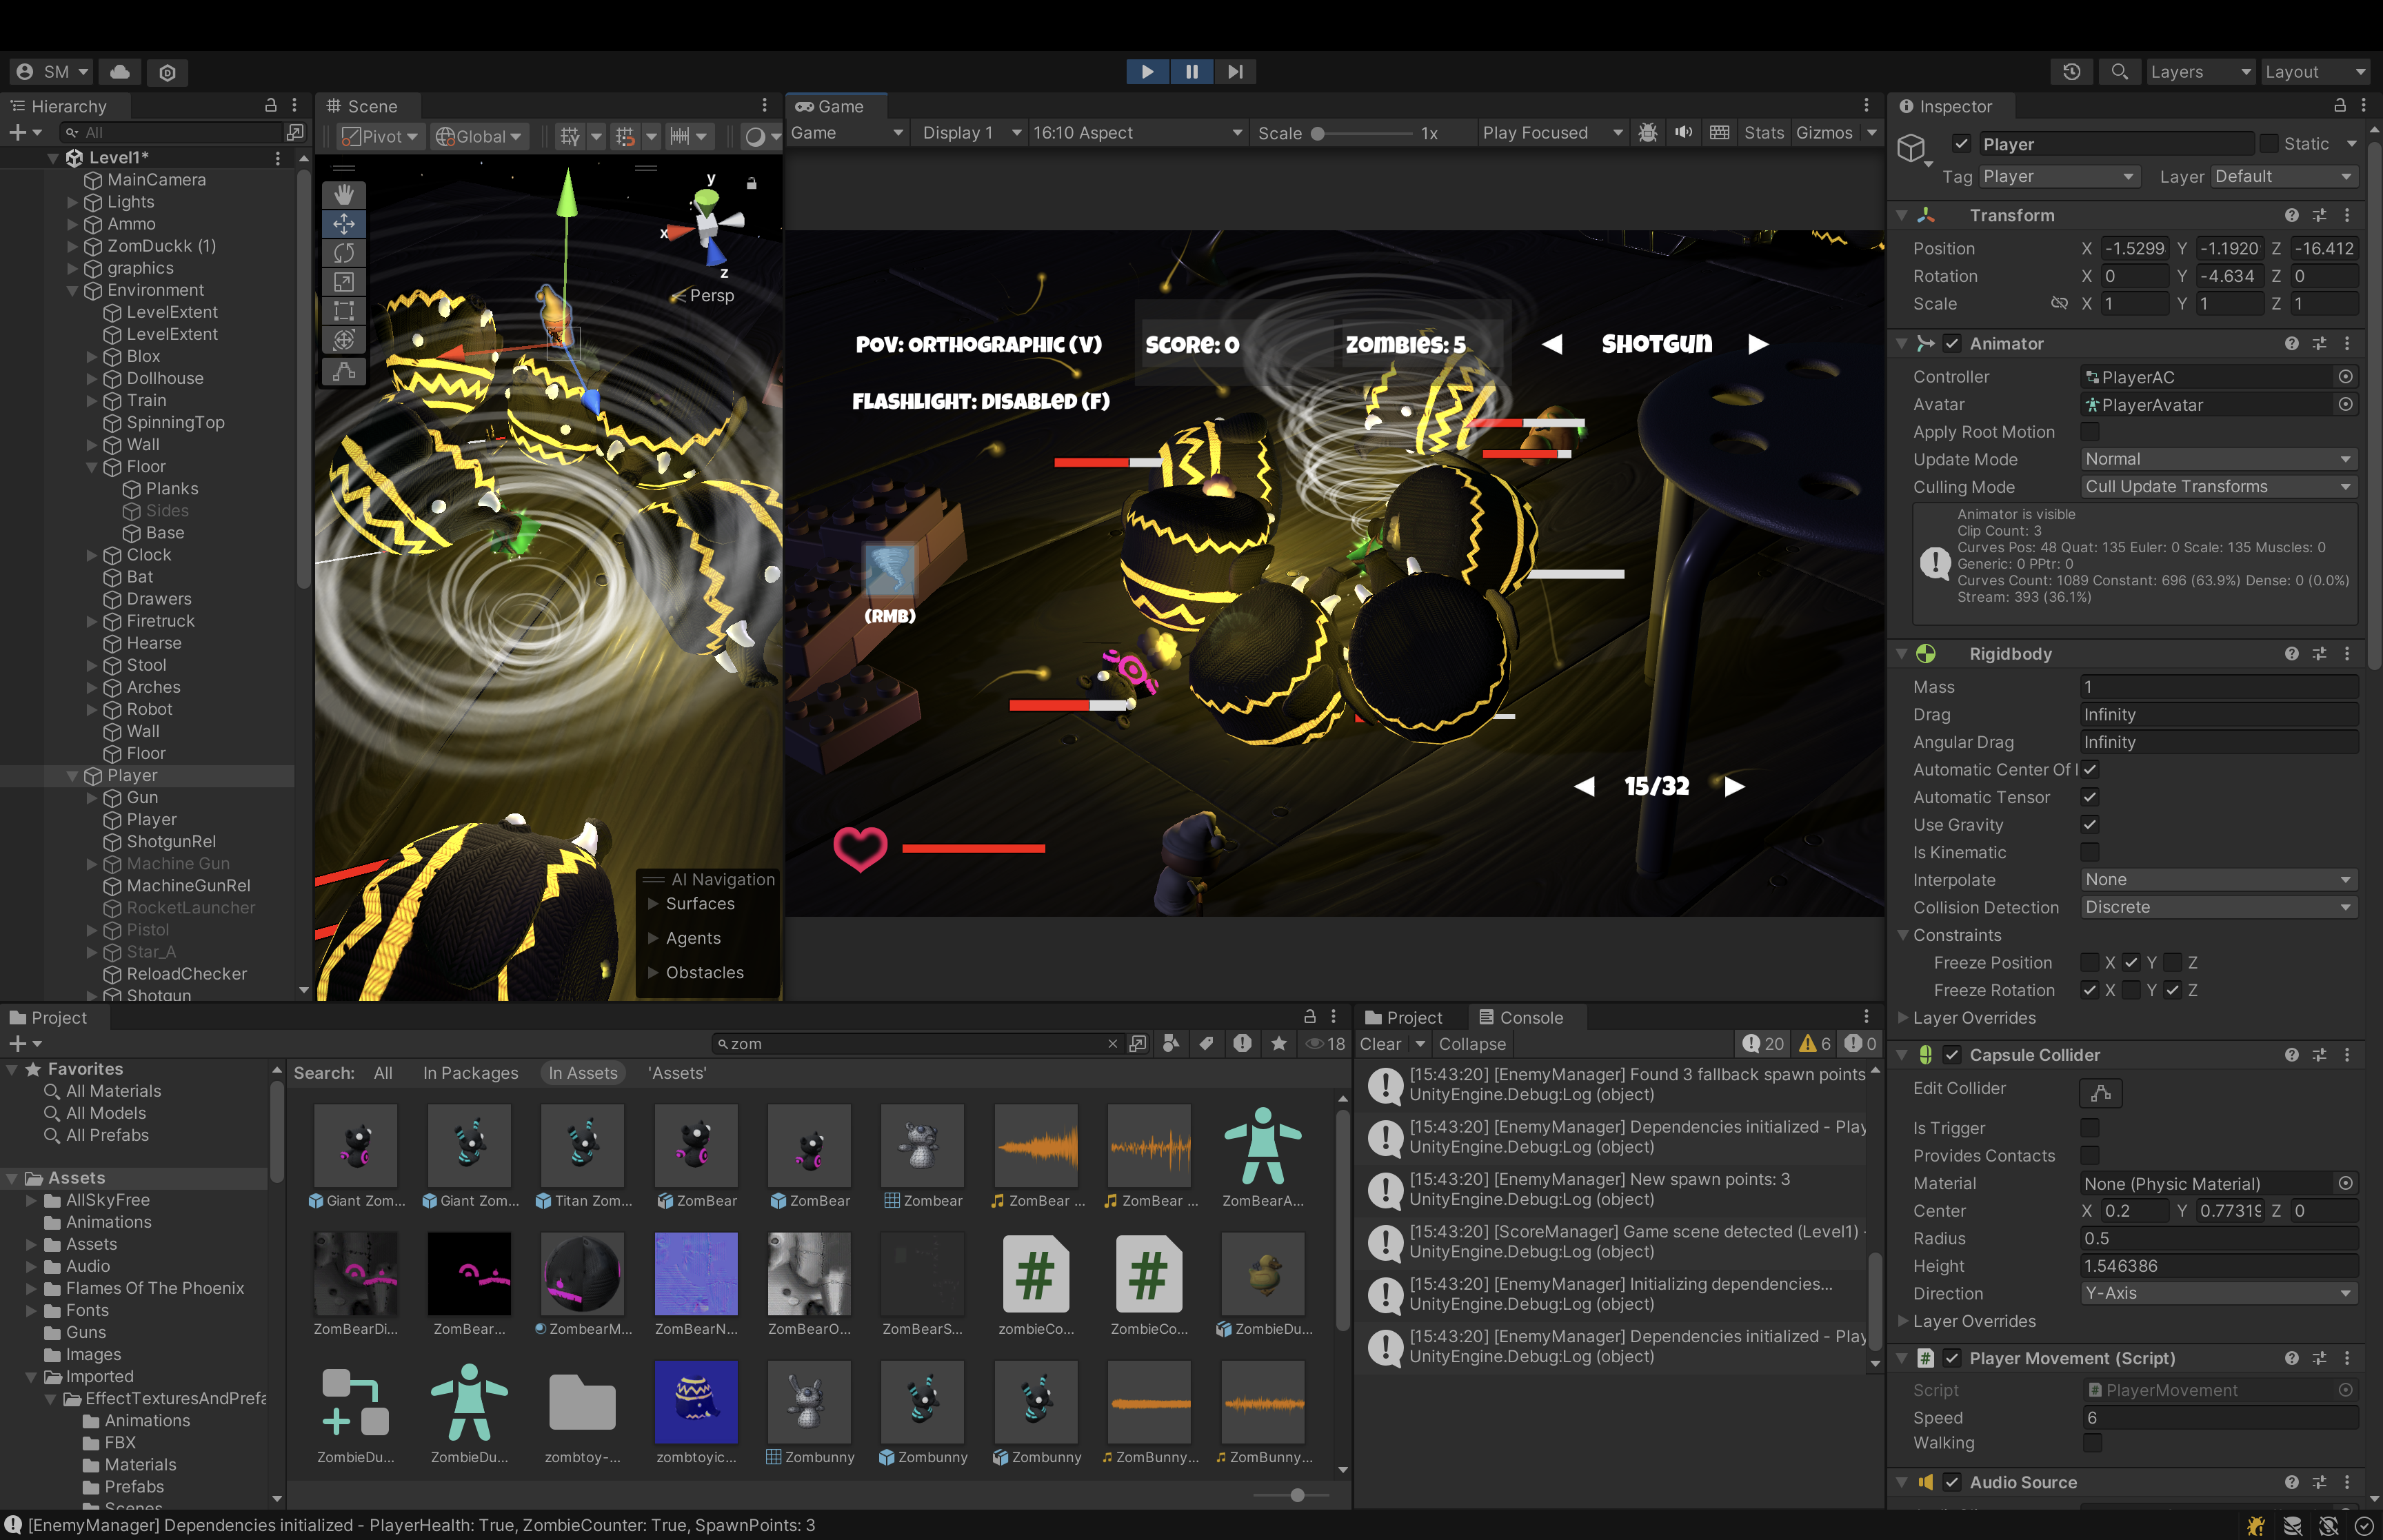The width and height of the screenshot is (2383, 1540).
Task: Click the Step frame button
Action: coord(1235,72)
